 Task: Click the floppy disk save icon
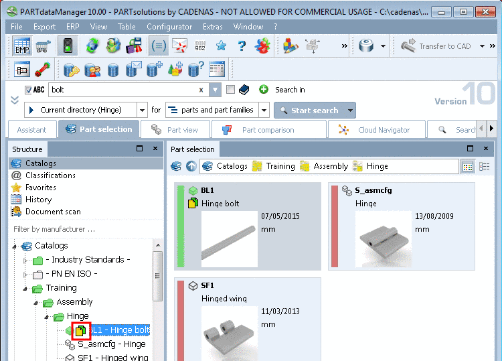coord(134,46)
